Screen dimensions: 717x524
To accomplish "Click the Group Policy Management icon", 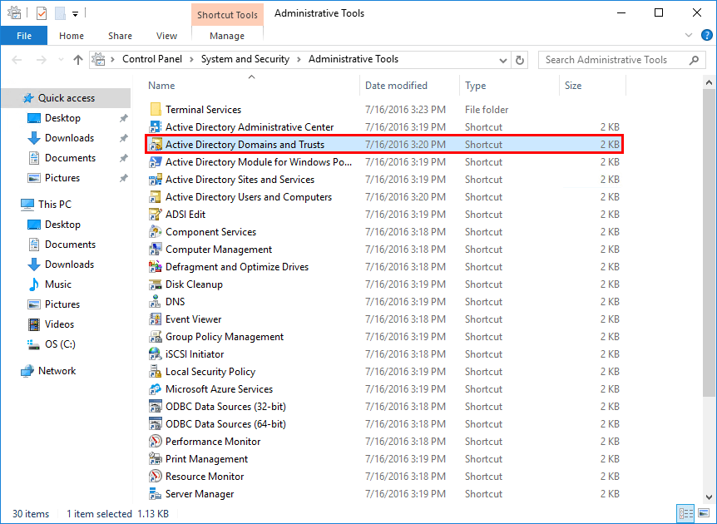I will pos(156,337).
